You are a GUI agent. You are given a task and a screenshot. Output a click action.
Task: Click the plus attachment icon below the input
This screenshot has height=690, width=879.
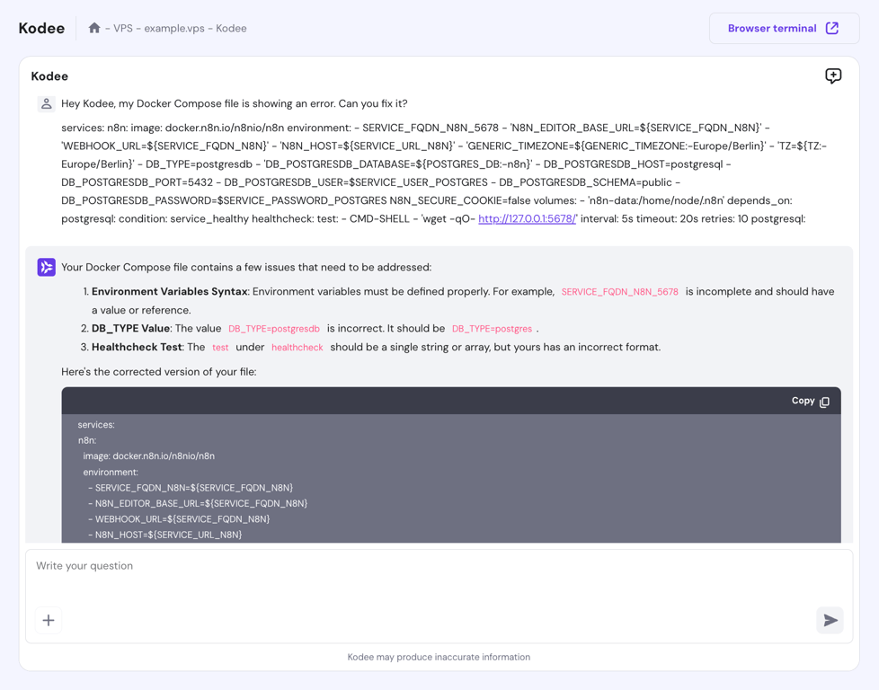(49, 620)
